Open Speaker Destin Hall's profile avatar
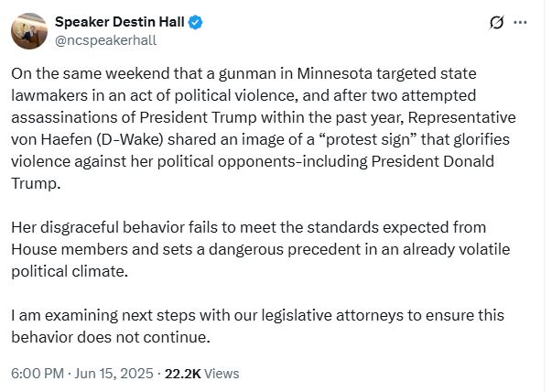 29,31
